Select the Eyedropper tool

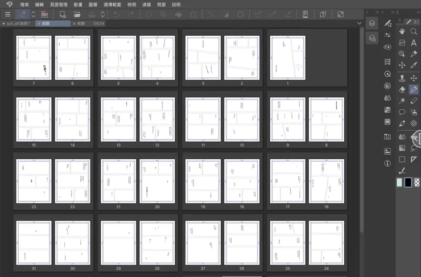point(414,65)
